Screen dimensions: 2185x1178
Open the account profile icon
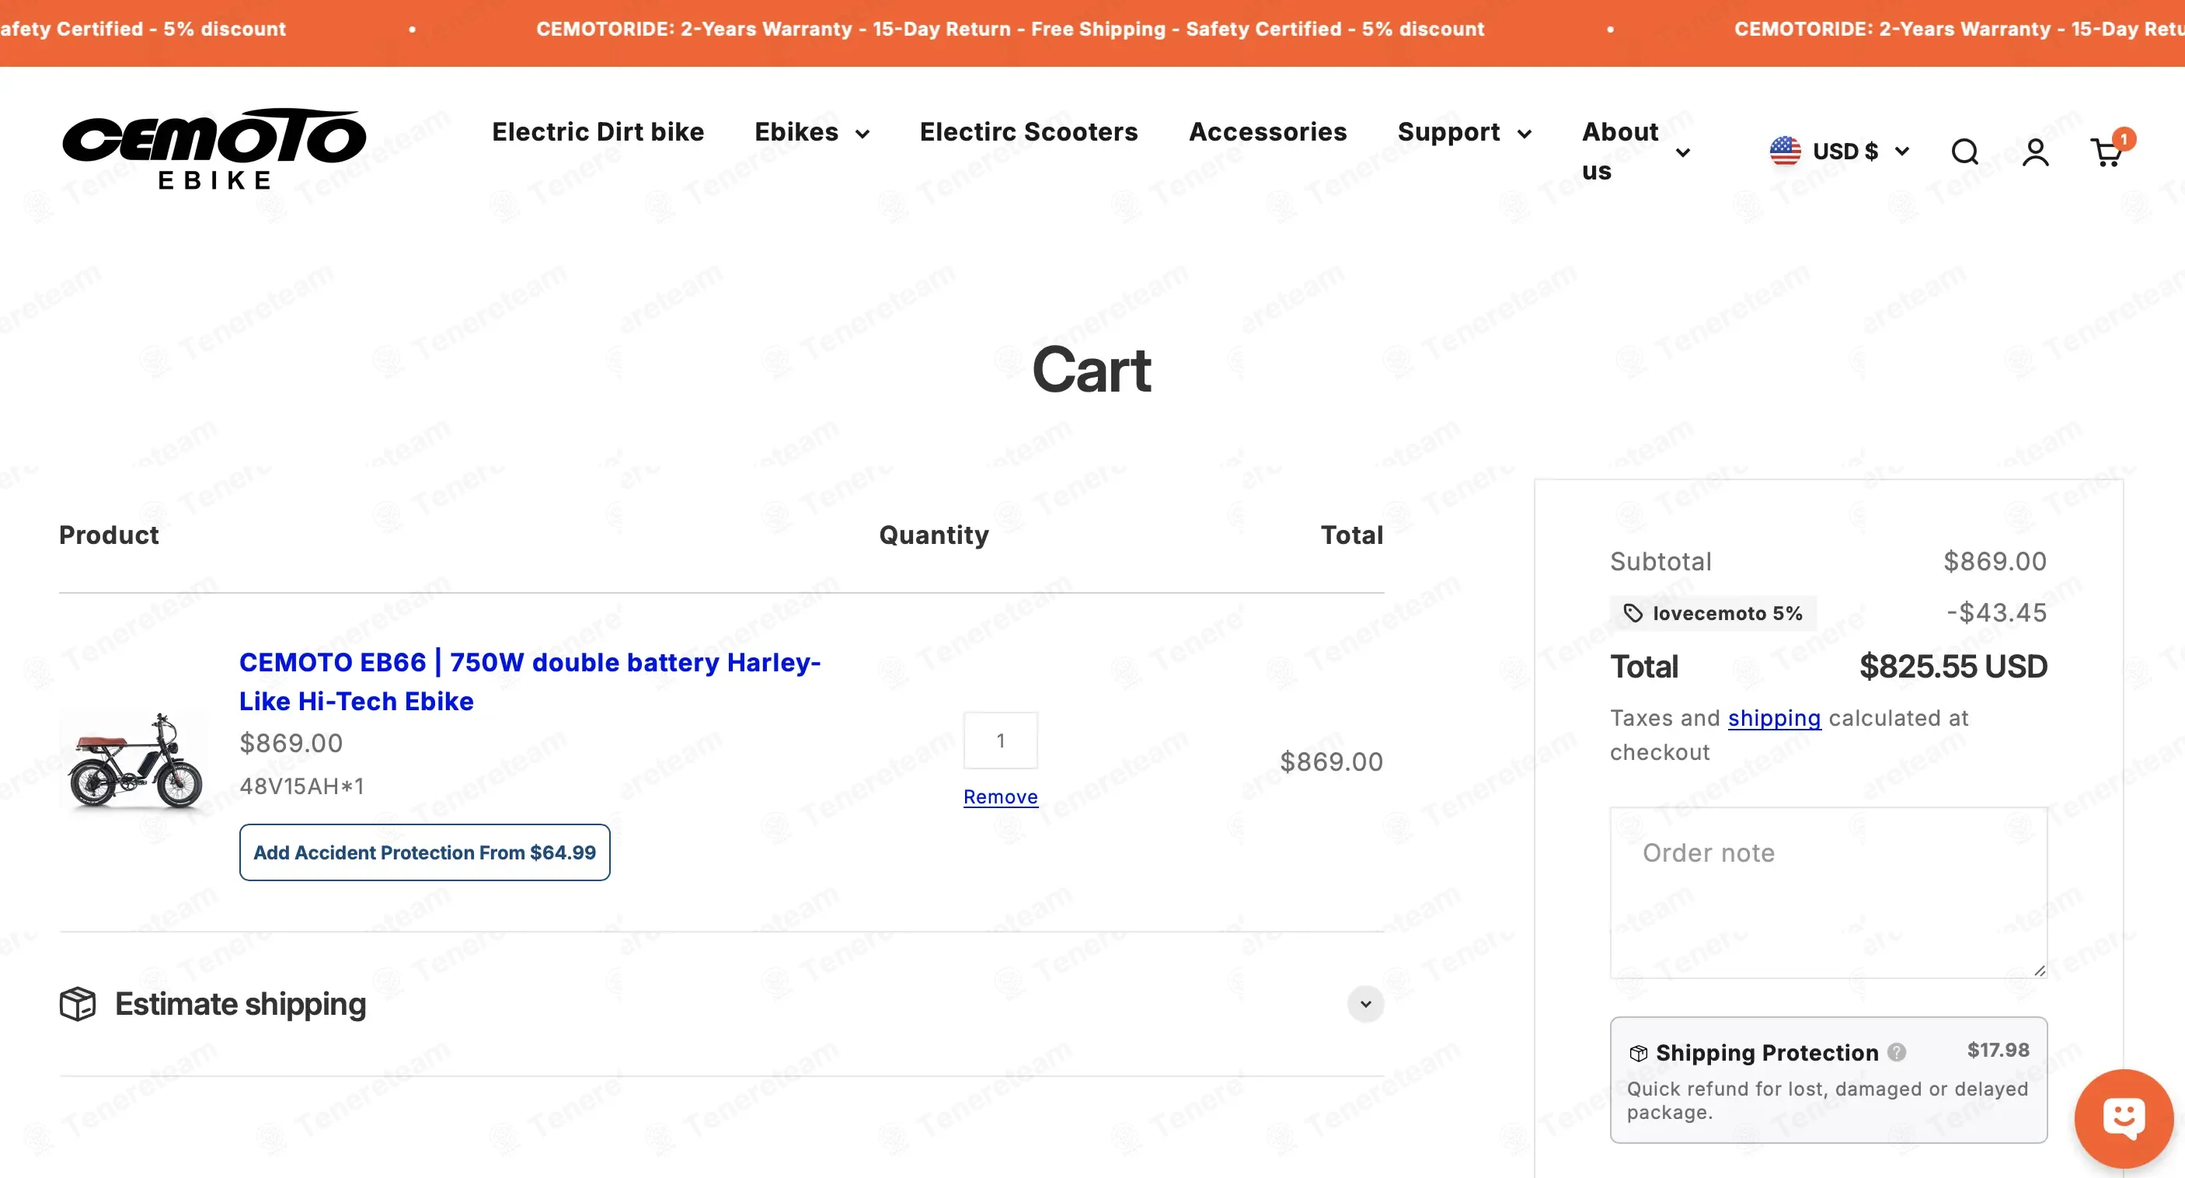click(x=2035, y=152)
